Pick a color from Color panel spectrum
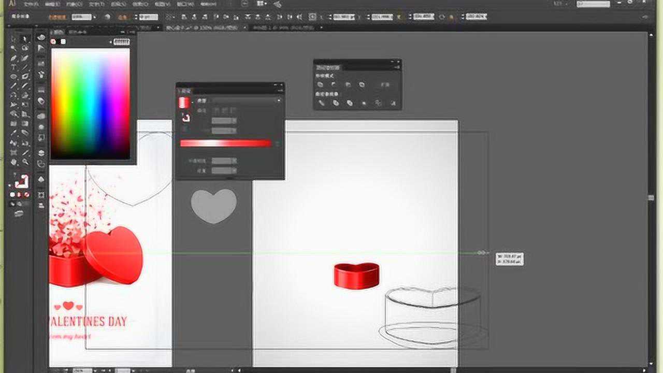The image size is (663, 373). 90,104
